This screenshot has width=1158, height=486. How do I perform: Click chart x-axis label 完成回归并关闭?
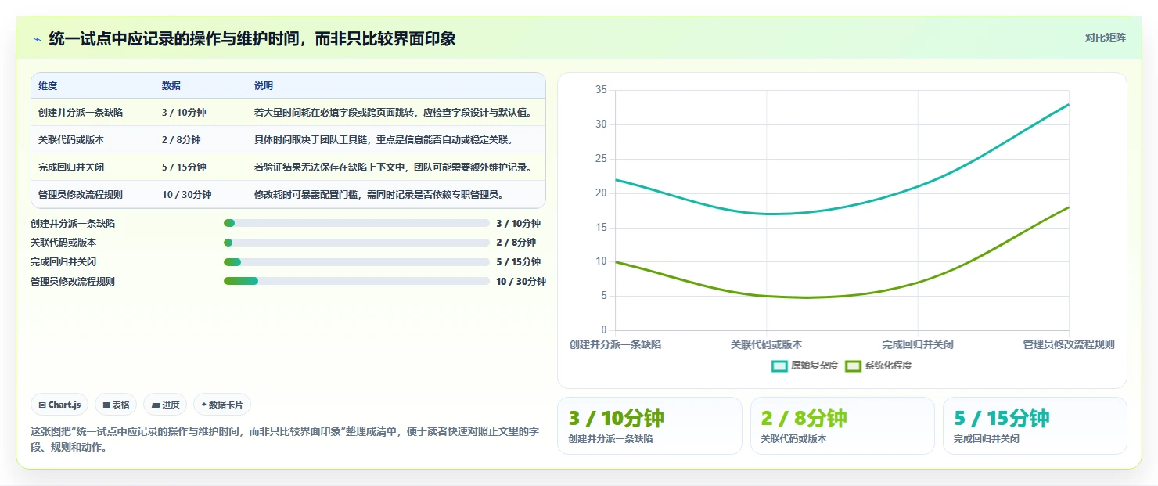918,344
